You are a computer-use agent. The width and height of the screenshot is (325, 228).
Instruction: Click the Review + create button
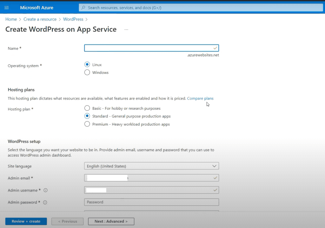pos(26,221)
